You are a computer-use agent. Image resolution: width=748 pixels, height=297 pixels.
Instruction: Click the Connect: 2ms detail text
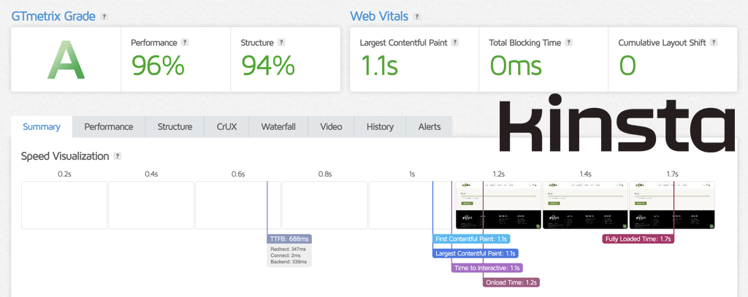(x=284, y=255)
